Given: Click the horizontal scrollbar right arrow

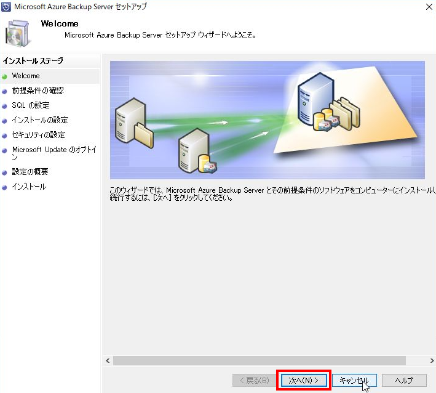Looking at the screenshot, I should [x=432, y=361].
